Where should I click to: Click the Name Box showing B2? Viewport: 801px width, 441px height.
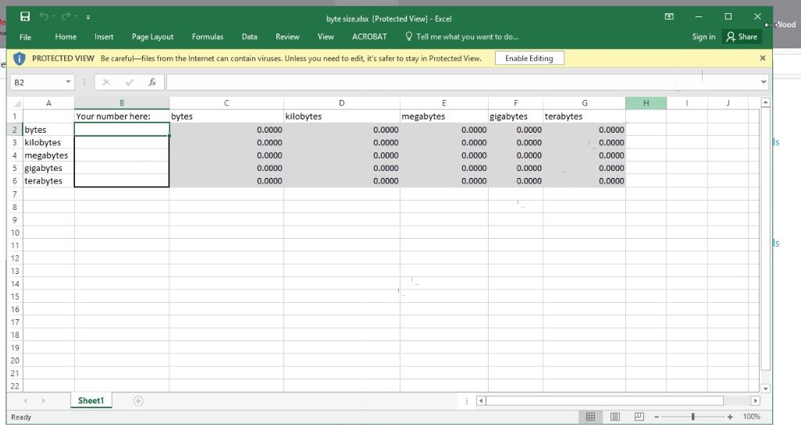[36, 82]
